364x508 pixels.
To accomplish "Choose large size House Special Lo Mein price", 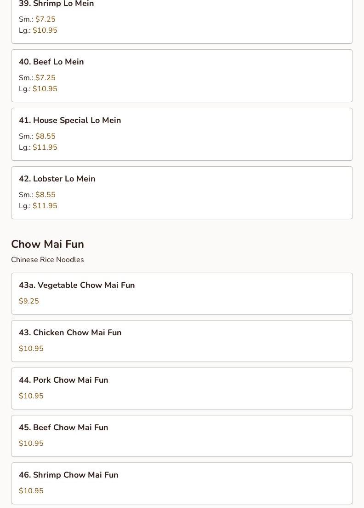I will (45, 147).
